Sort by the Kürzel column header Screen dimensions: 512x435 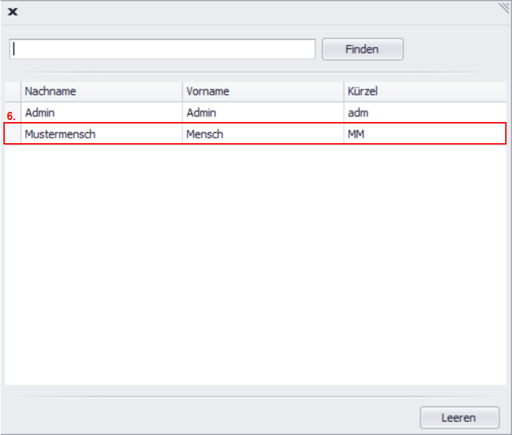(424, 91)
